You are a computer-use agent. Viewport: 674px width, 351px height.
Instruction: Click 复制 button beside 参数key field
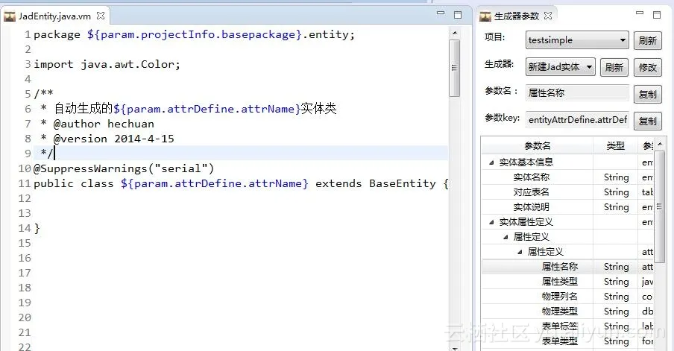[647, 121]
